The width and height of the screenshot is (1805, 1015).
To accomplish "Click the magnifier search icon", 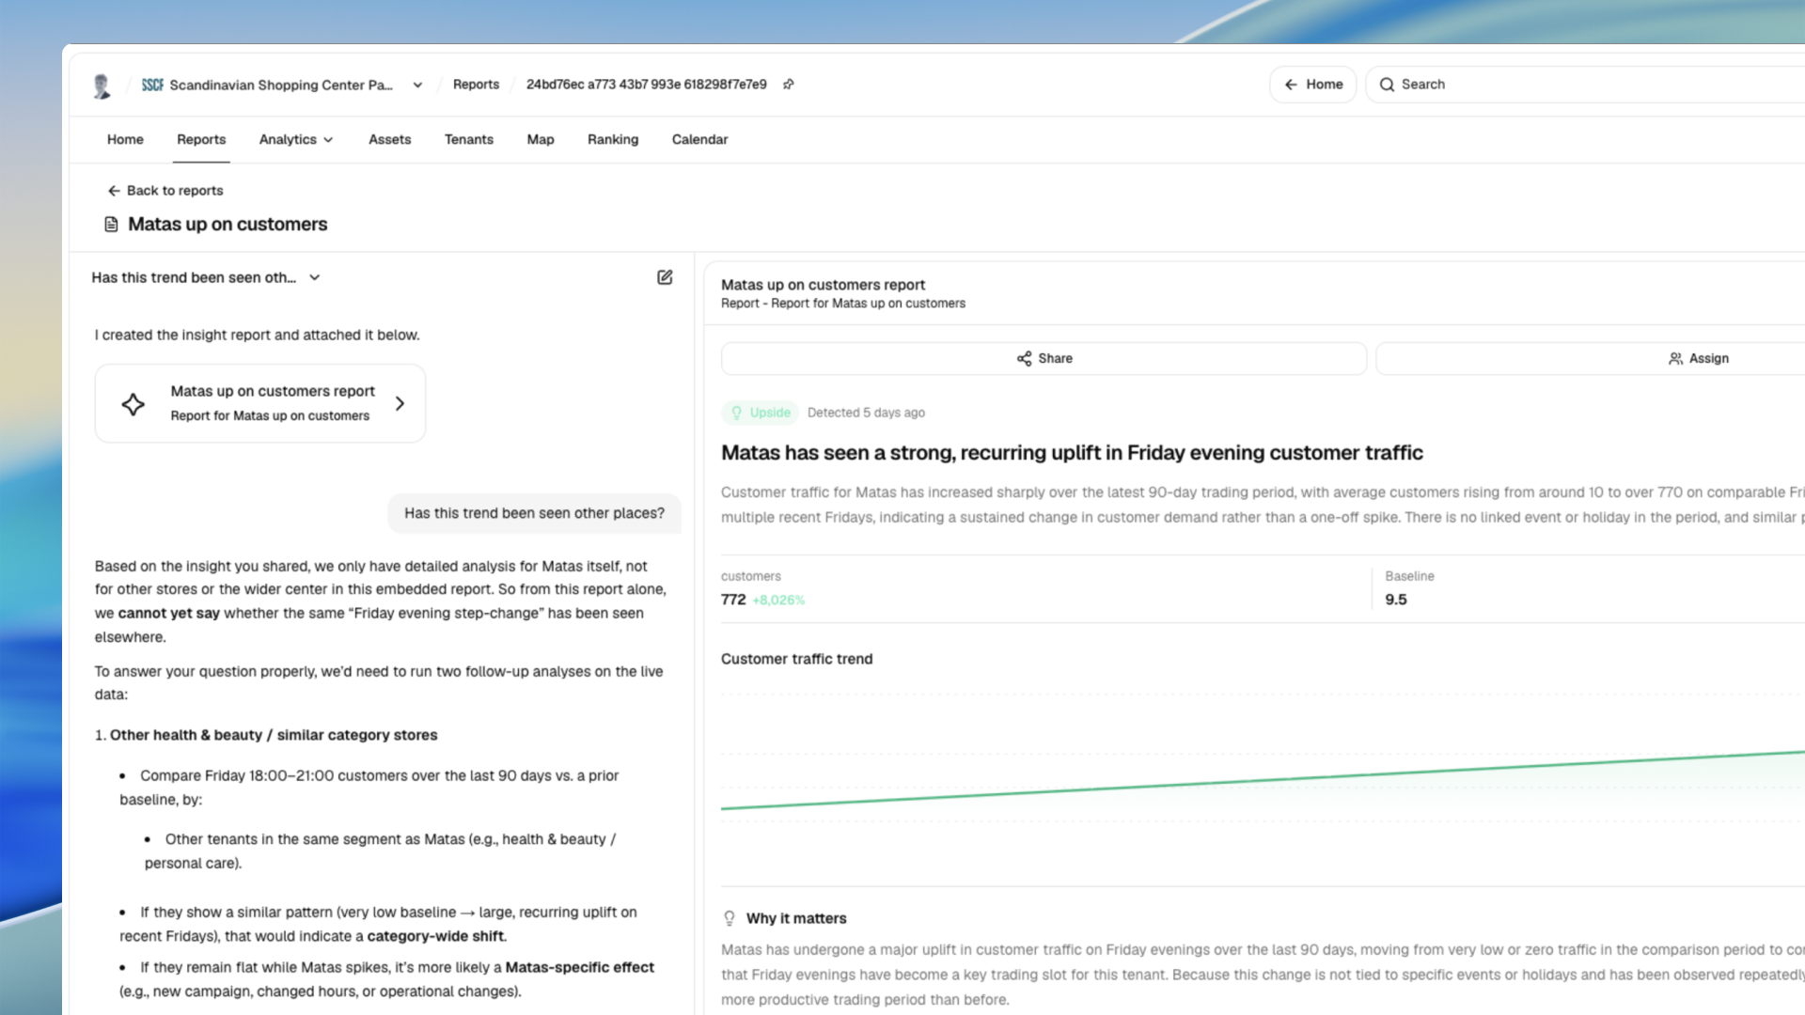I will [x=1387, y=85].
